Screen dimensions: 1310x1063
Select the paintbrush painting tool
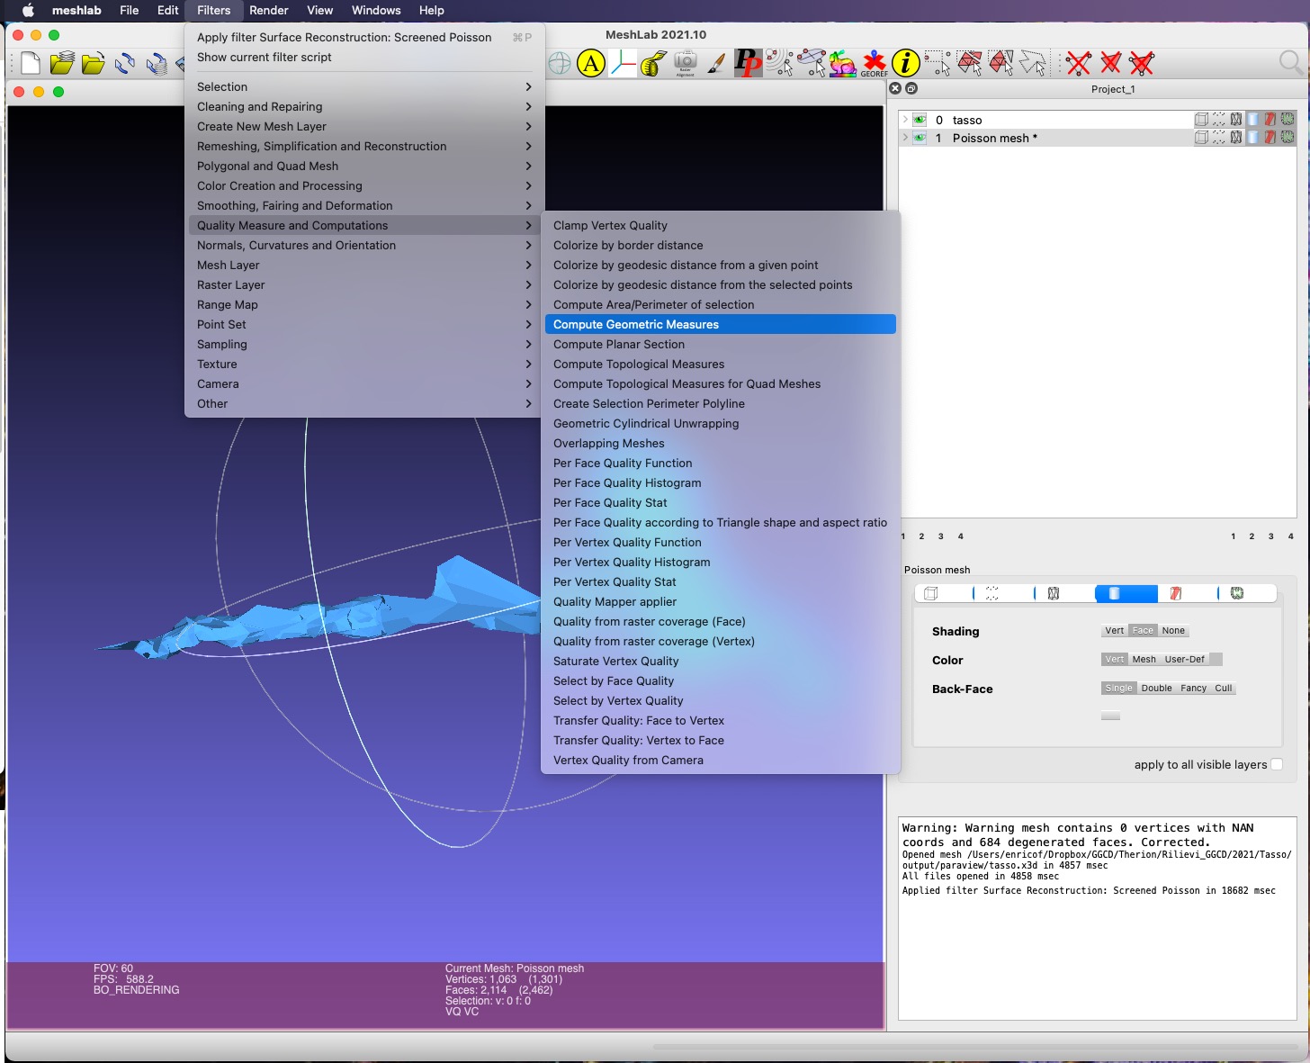click(x=716, y=63)
